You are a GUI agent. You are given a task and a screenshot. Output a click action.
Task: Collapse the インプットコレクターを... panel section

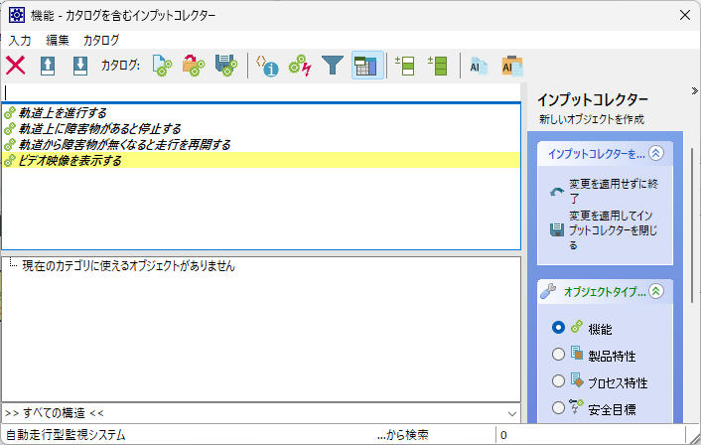655,153
